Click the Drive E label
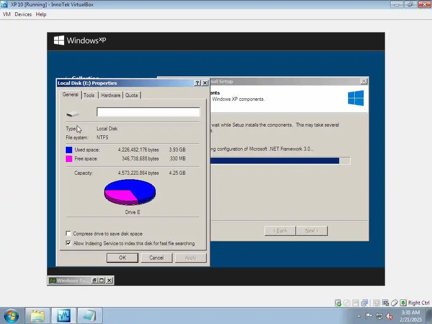The image size is (432, 324). pyautogui.click(x=132, y=212)
